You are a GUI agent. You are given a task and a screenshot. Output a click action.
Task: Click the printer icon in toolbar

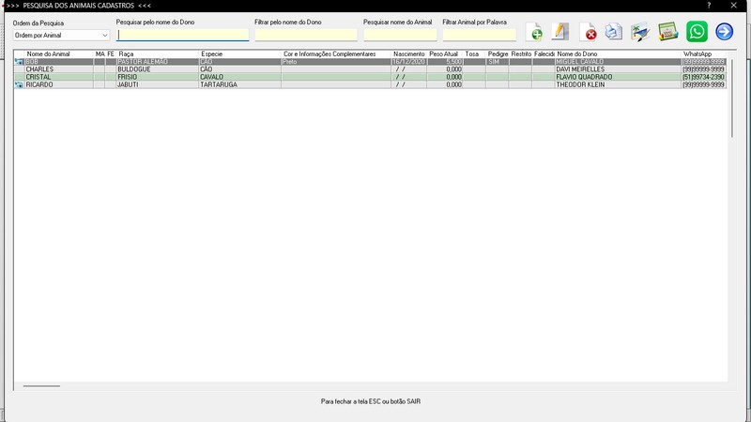(614, 32)
